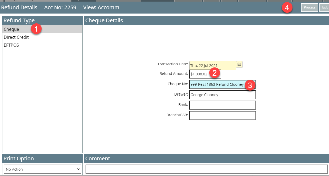Expand the Print Option dropdown
This screenshot has height=176, width=329.
click(x=43, y=169)
